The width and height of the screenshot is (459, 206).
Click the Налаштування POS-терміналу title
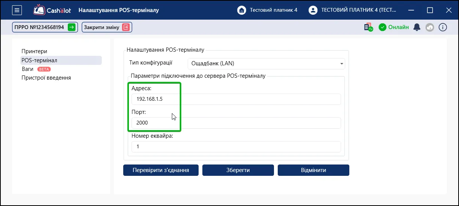(119, 10)
